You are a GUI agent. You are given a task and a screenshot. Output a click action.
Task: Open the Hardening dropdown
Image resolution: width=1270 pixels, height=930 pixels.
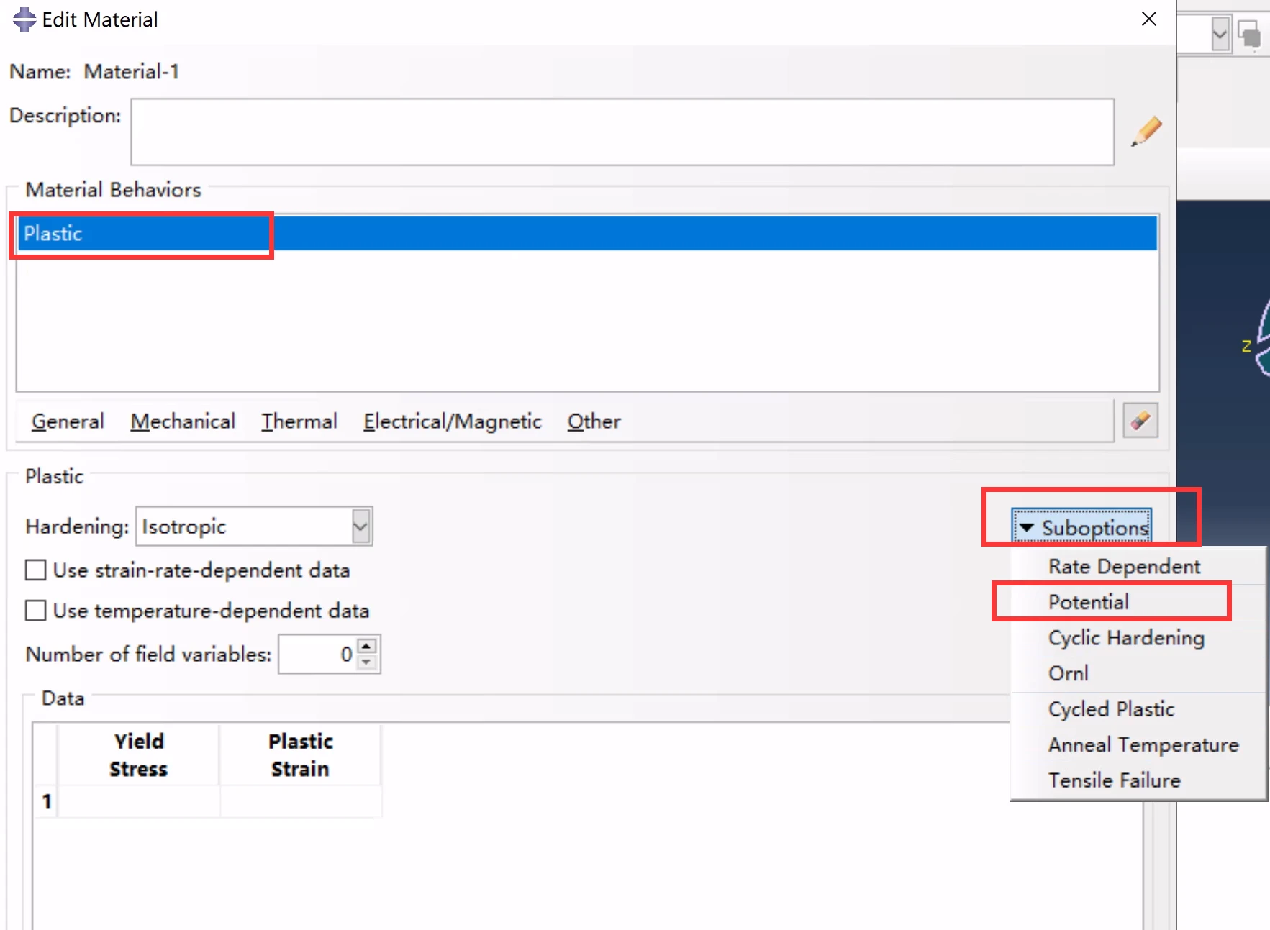pyautogui.click(x=360, y=526)
